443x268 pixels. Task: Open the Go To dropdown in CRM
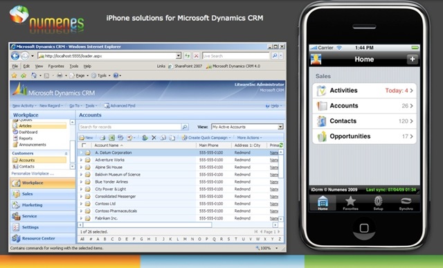(75, 106)
